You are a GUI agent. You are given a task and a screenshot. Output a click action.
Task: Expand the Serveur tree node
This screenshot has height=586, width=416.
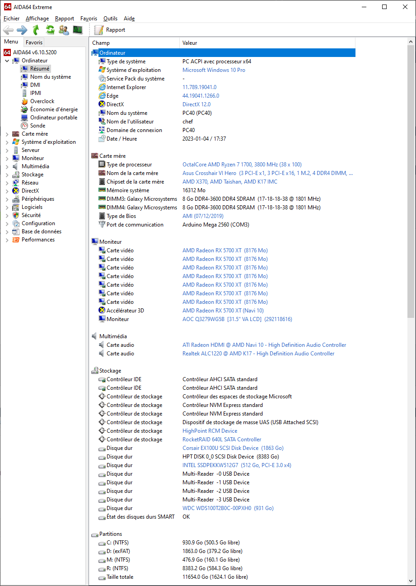tap(7, 150)
